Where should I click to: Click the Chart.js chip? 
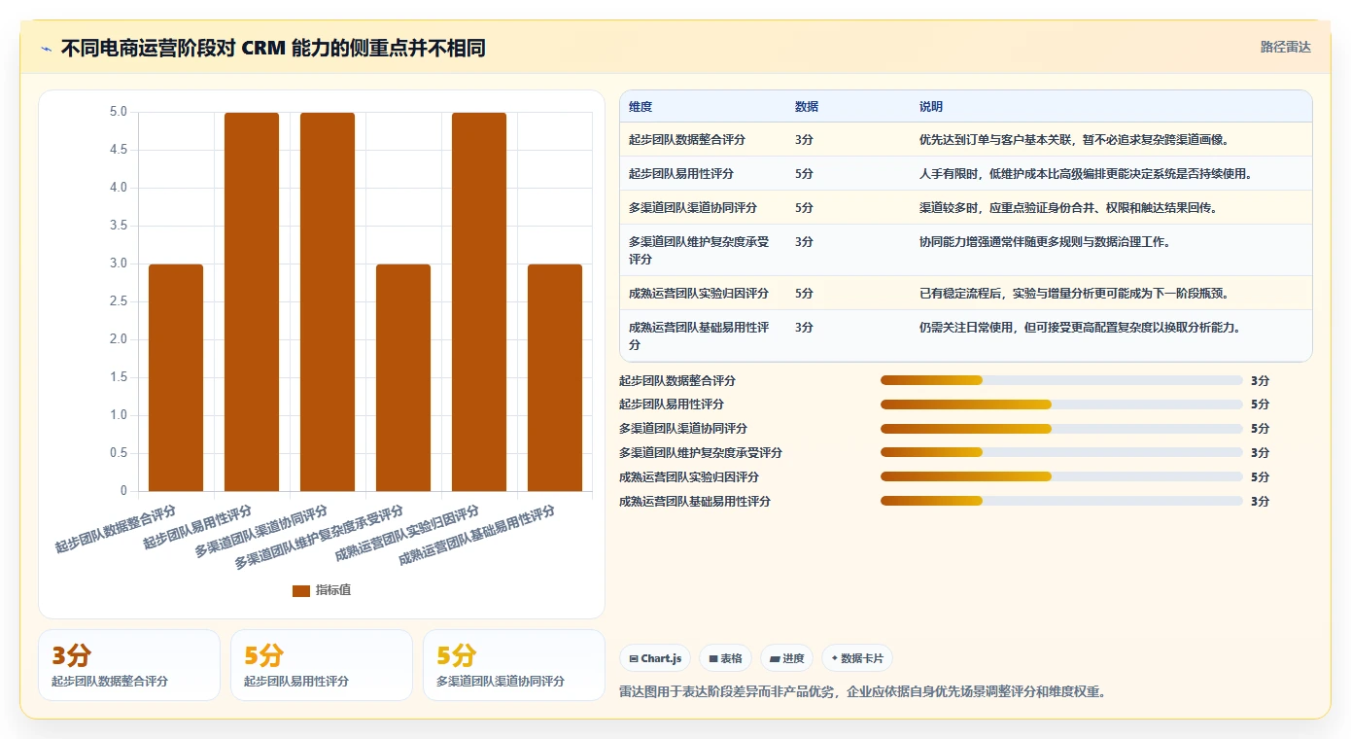coord(655,658)
